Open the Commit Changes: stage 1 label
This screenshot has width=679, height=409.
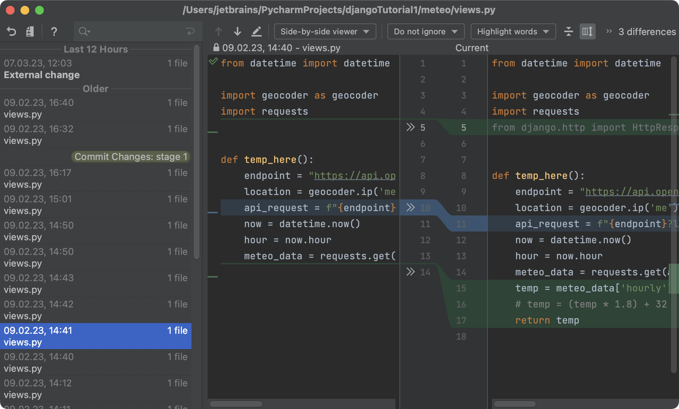131,157
